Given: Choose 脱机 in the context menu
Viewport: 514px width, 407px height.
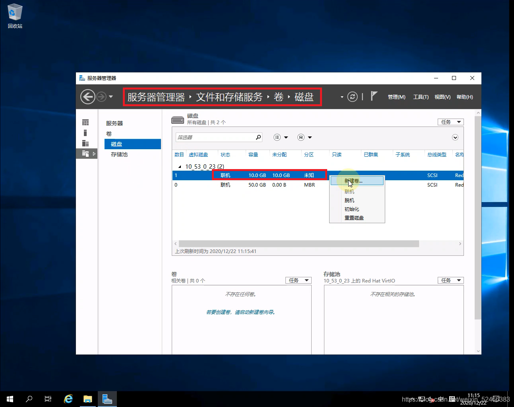Looking at the screenshot, I should click(357, 201).
